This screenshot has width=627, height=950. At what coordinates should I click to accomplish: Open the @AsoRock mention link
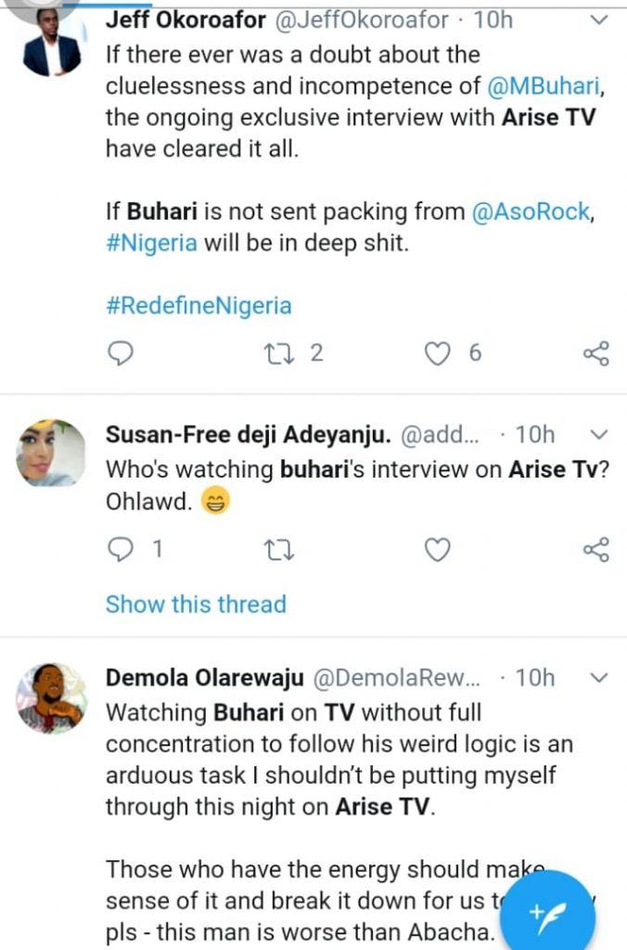531,212
